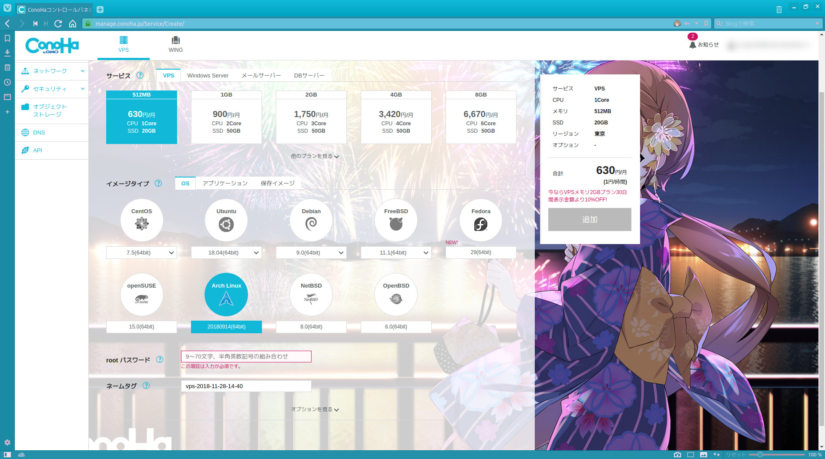Image resolution: width=825 pixels, height=459 pixels.
Task: Open browser settings gear
Action: [x=7, y=442]
